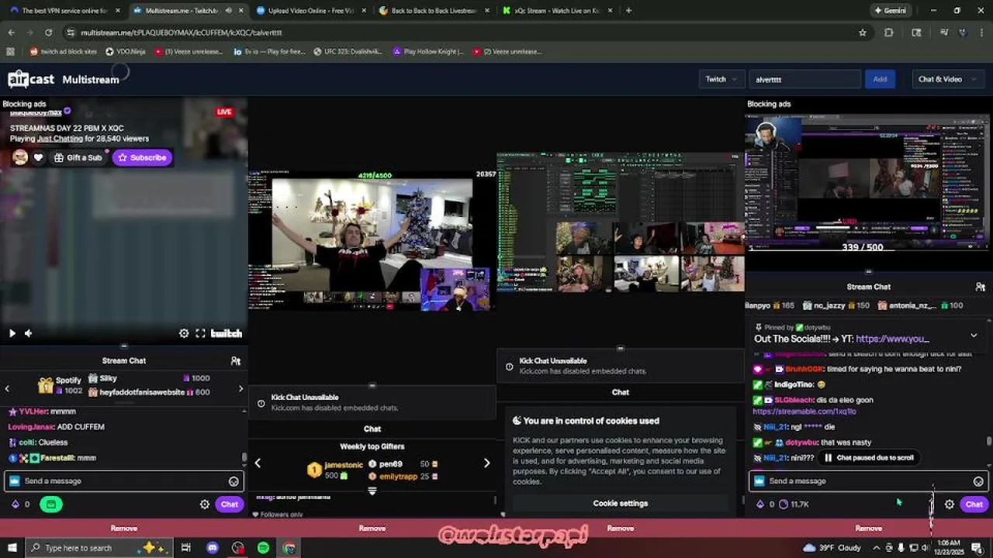Image resolution: width=993 pixels, height=558 pixels.
Task: Click 11.7K channel points balance
Action: [794, 504]
